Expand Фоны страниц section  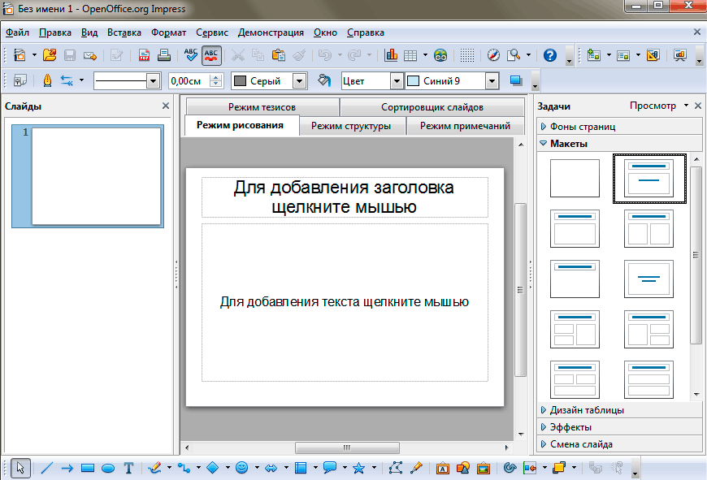619,127
